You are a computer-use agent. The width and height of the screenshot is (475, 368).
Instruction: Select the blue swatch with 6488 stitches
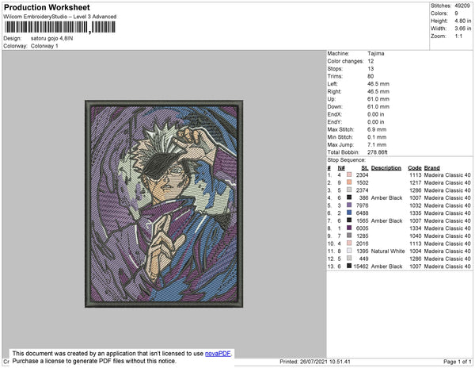click(x=349, y=213)
